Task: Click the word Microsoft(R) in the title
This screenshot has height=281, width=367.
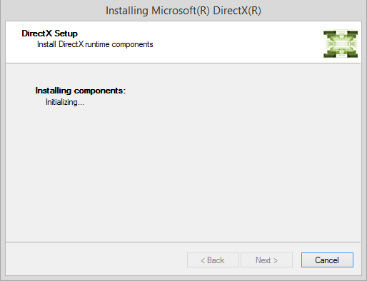Action: click(181, 11)
